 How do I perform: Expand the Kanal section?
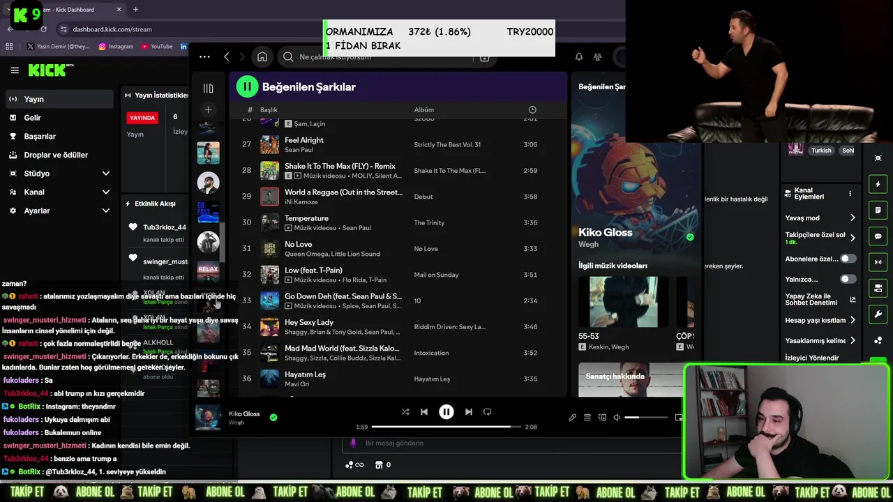coord(59,192)
